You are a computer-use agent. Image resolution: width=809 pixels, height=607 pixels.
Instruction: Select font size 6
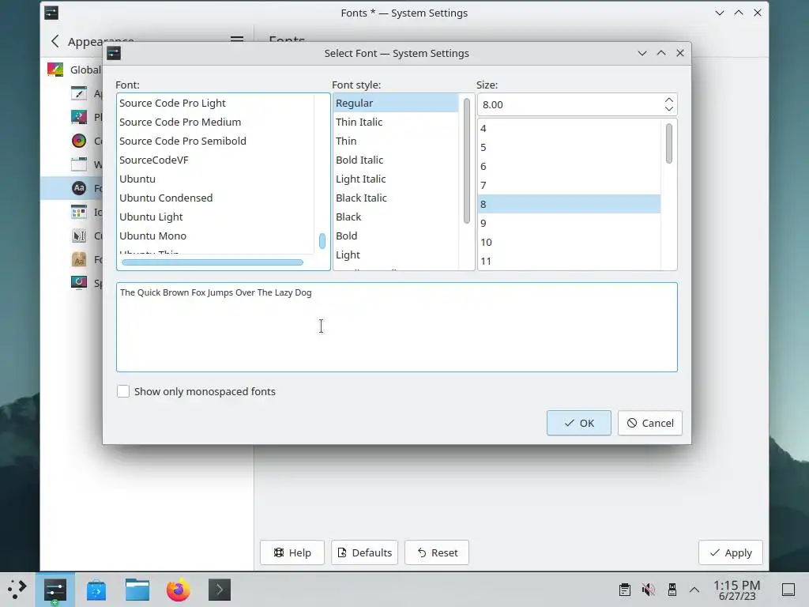[570, 166]
